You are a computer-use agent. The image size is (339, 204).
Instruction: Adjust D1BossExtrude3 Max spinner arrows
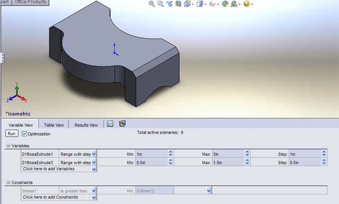(x=247, y=162)
